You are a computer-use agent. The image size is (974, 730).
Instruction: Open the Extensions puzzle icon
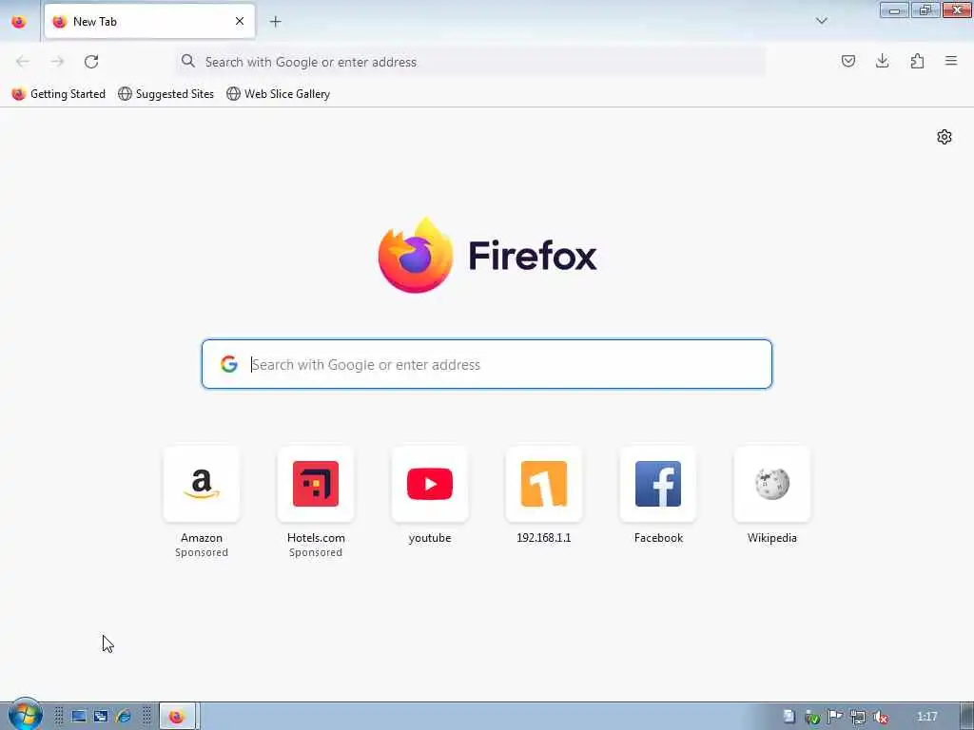pos(917,61)
